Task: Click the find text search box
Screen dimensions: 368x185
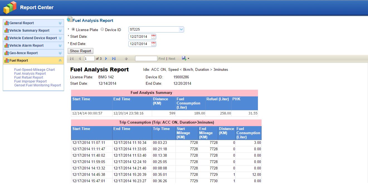Action: click(x=146, y=59)
